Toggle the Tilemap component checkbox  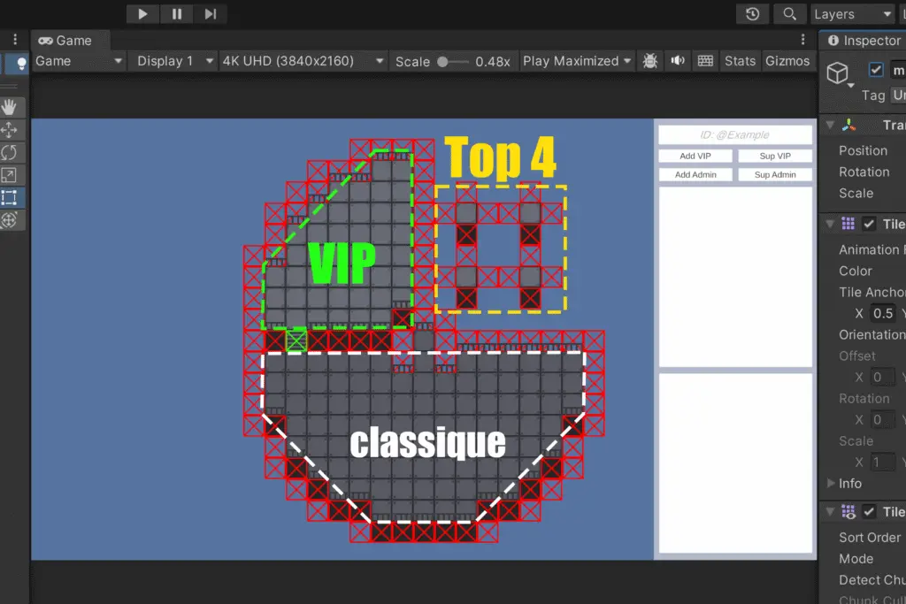869,225
